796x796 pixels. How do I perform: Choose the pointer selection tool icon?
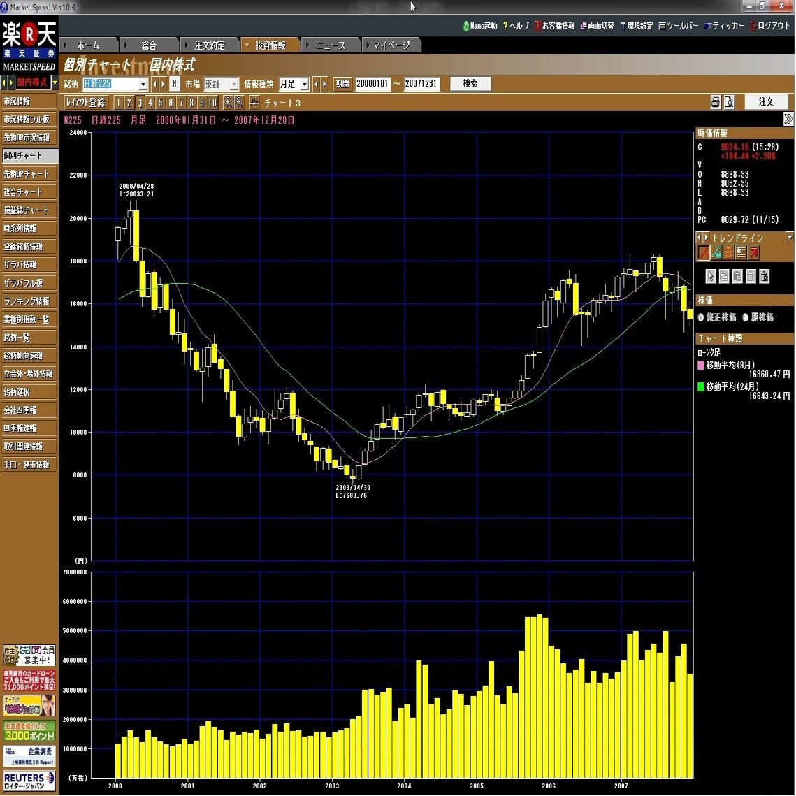pos(710,275)
